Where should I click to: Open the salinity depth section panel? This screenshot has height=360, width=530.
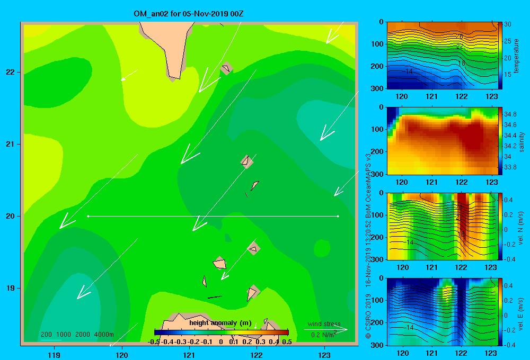point(442,141)
